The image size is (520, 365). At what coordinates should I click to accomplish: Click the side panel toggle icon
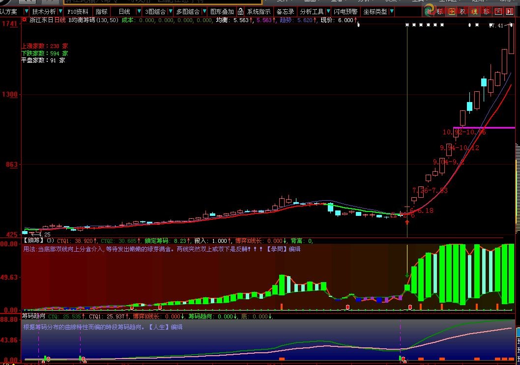[510, 12]
